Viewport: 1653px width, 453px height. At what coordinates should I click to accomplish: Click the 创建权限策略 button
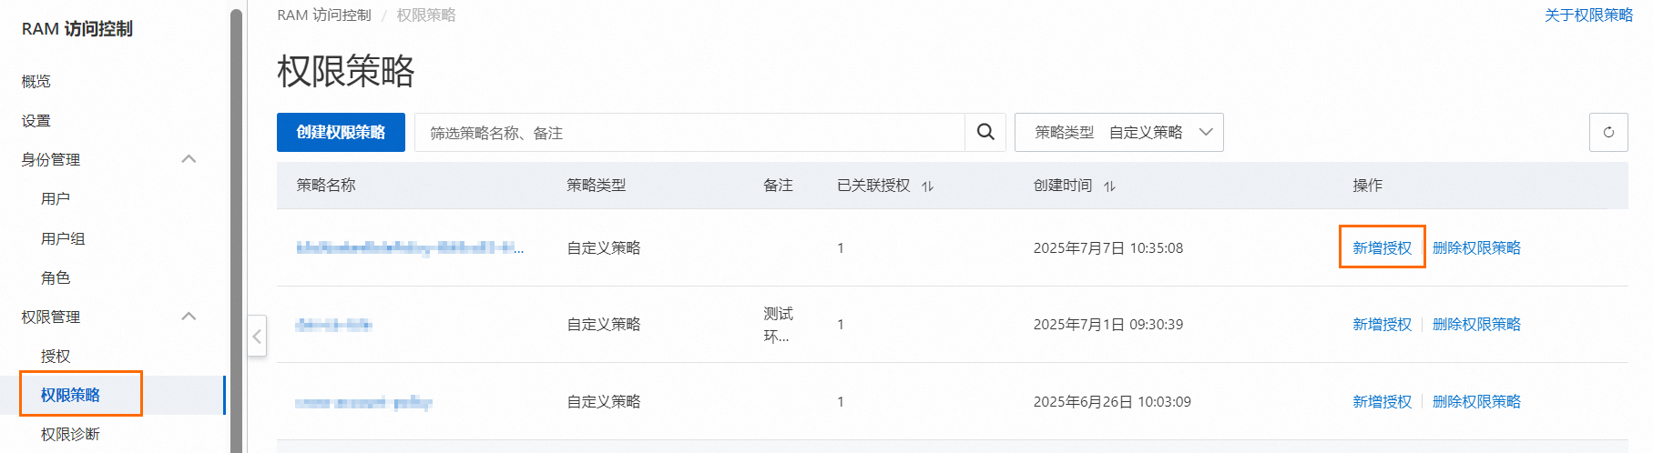(x=341, y=132)
